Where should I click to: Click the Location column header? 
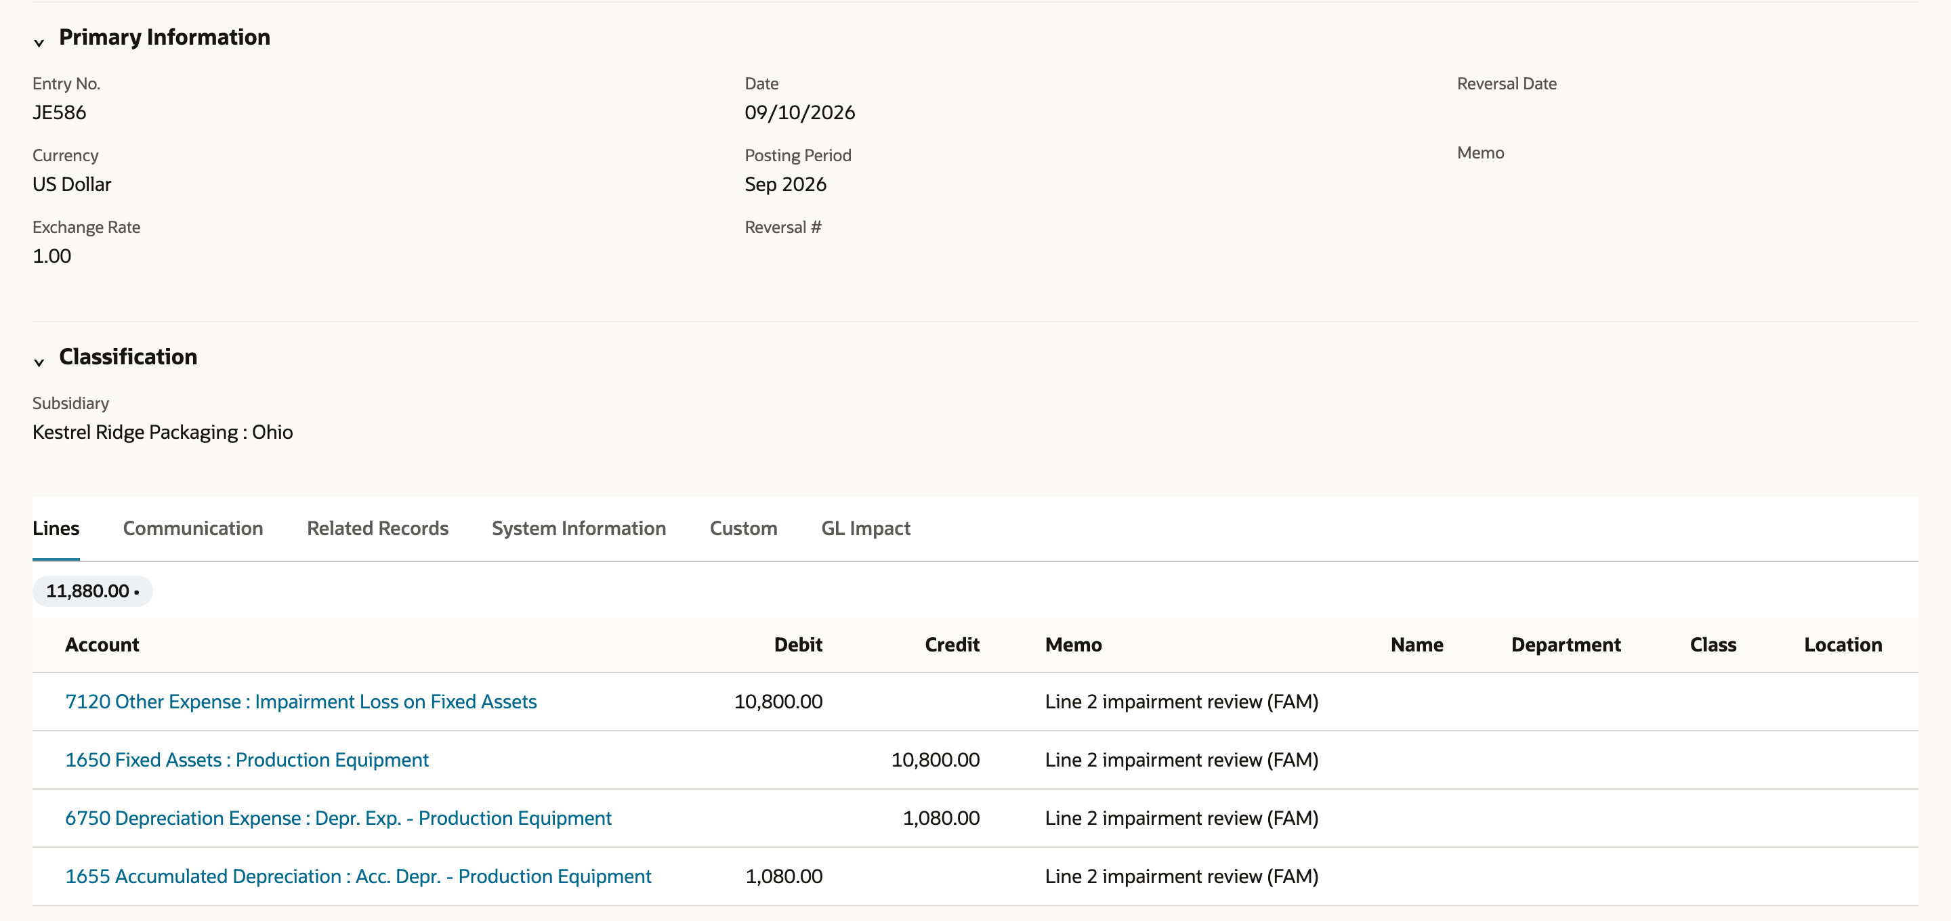pyautogui.click(x=1843, y=645)
